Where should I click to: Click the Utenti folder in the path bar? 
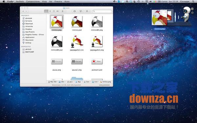[62, 82]
